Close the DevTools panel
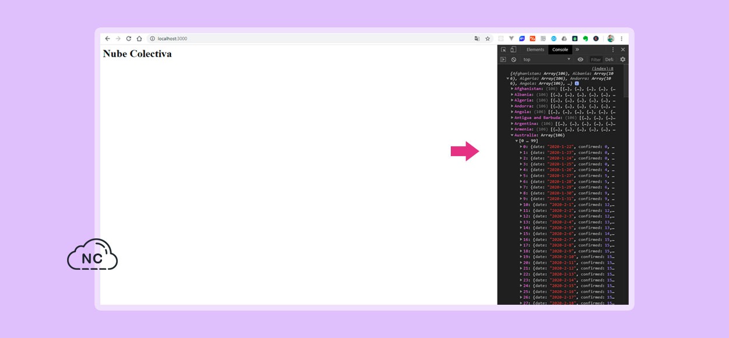 point(623,50)
